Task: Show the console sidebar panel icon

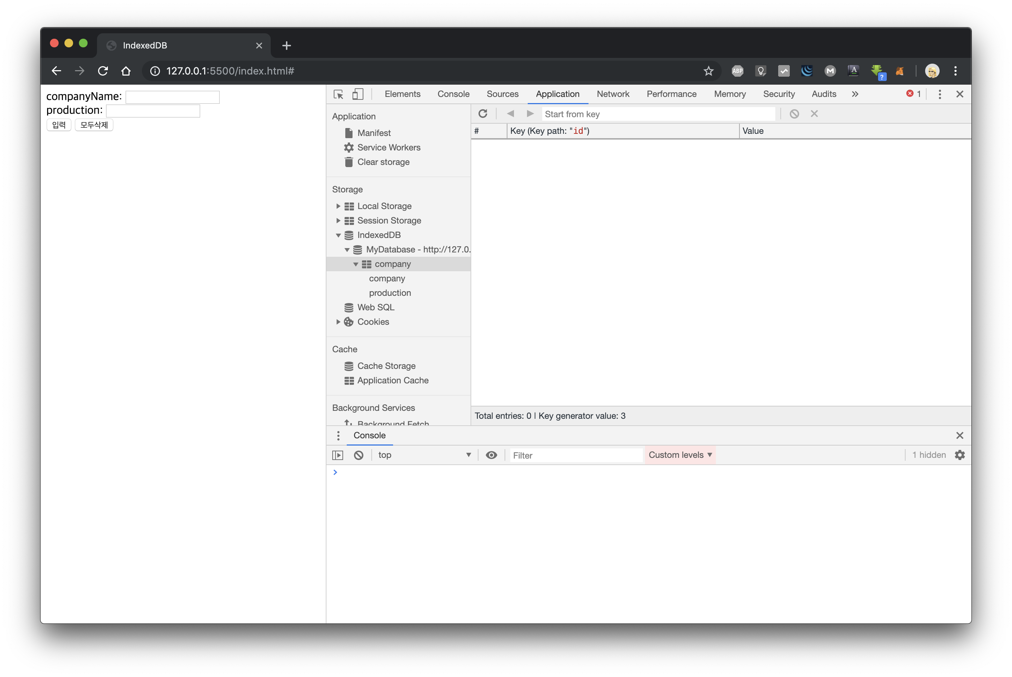Action: 337,455
